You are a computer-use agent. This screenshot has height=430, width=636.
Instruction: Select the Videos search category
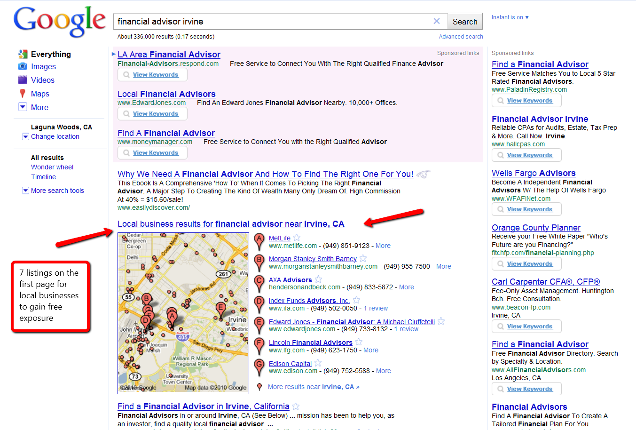click(x=43, y=80)
